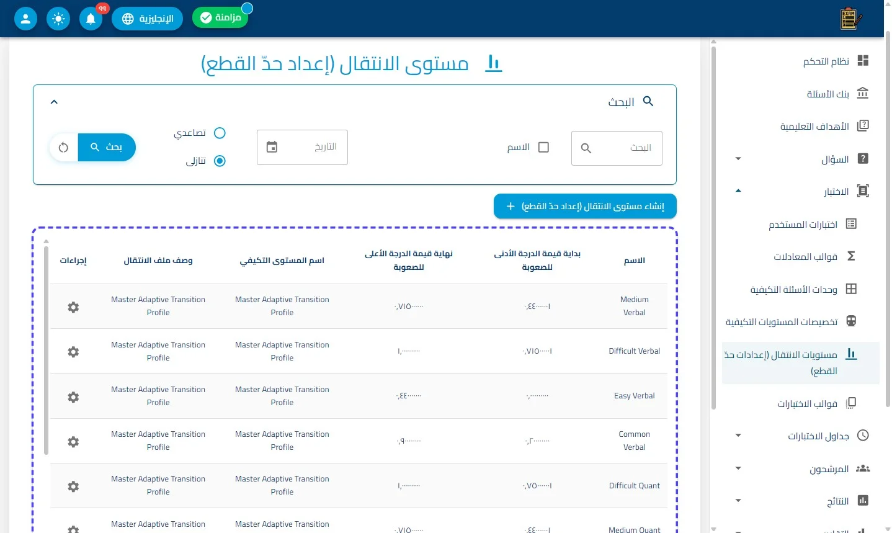Open مستويات الانتقال (إعدادات حدّ القطع) sidebar link
The image size is (892, 533).
[x=801, y=363]
